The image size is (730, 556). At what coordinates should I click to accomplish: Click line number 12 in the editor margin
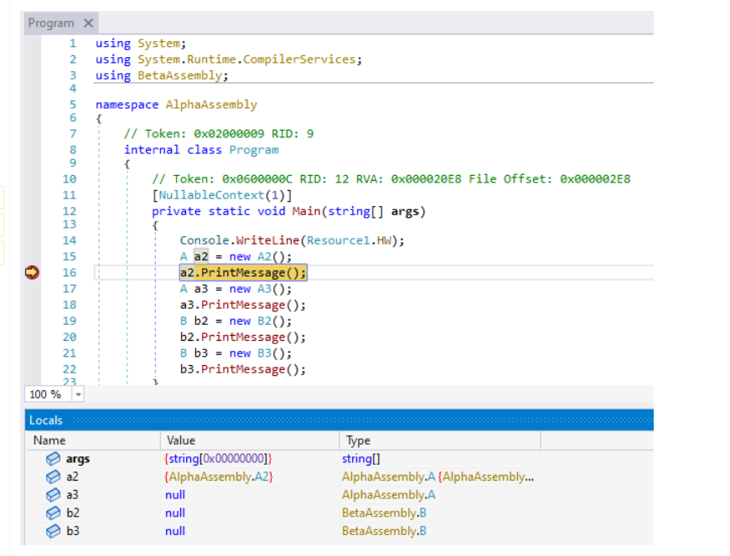(x=70, y=211)
